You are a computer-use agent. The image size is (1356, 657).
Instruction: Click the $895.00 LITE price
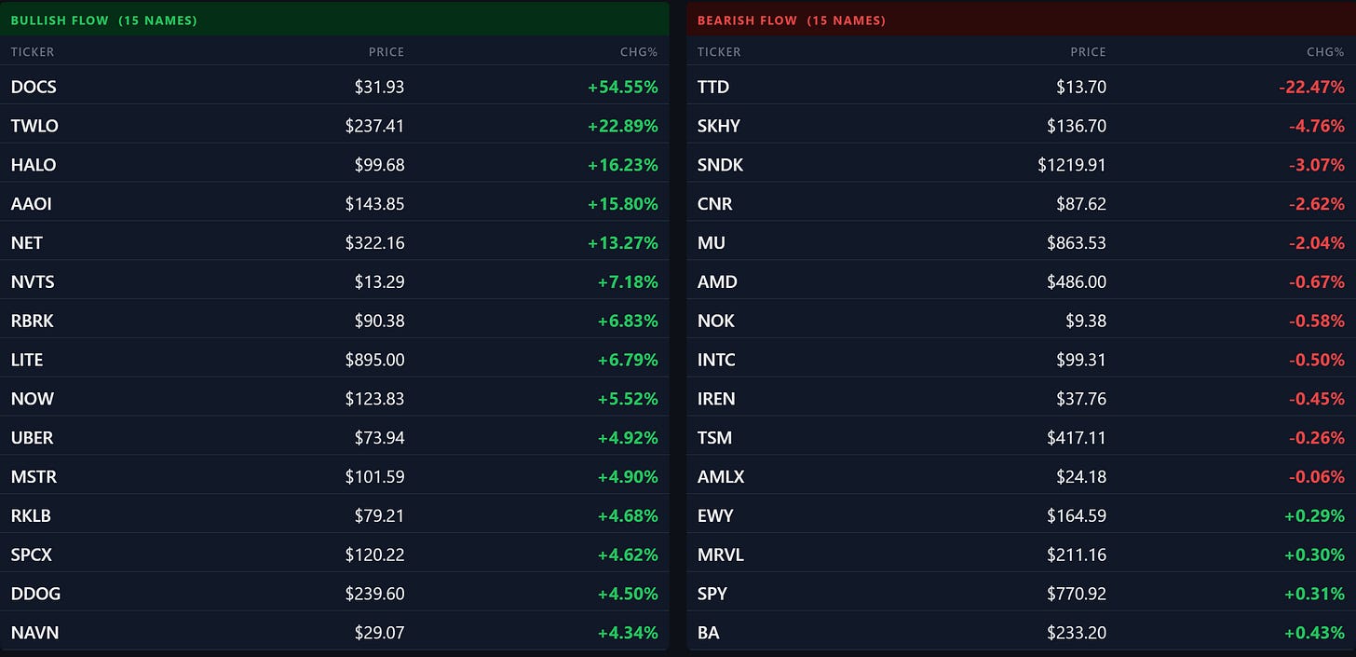tap(374, 360)
